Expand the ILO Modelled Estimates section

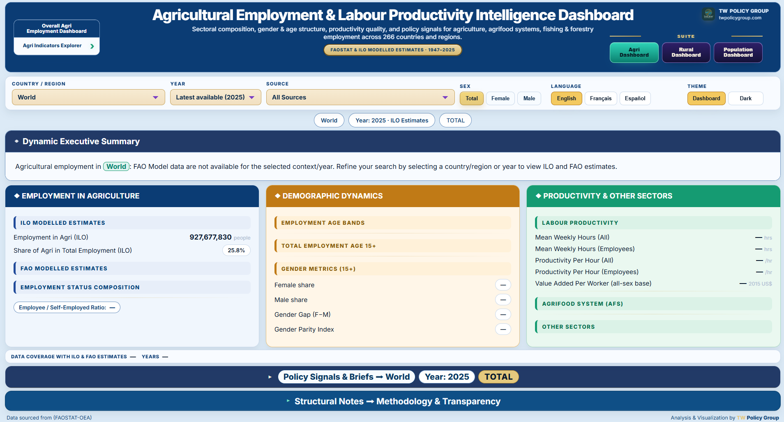tap(132, 223)
